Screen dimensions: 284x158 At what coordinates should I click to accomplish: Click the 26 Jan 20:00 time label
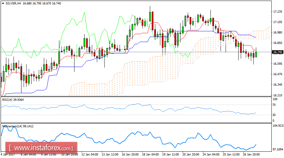(x=251, y=155)
